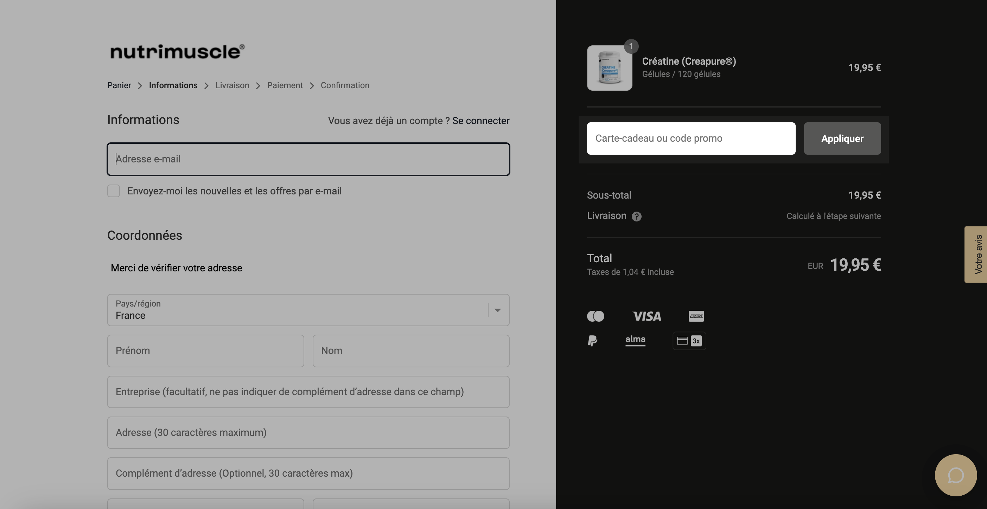Click 'Taxes de 1,04 € incluse' text
The width and height of the screenshot is (987, 509).
point(630,272)
